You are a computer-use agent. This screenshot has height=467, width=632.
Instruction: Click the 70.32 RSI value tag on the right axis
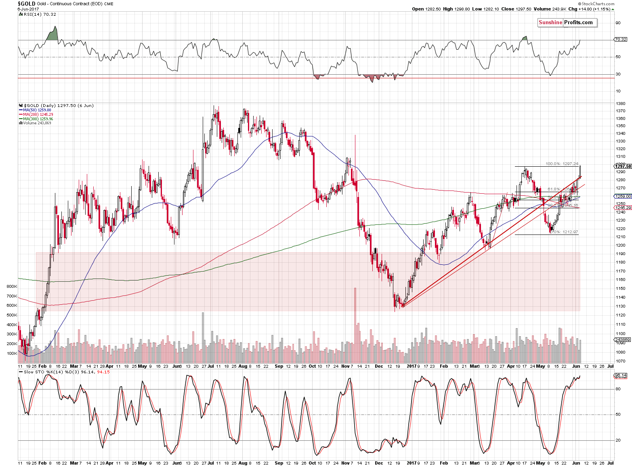[620, 39]
